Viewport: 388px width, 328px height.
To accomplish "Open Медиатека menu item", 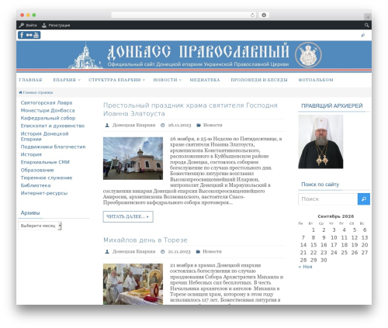I will click(205, 80).
